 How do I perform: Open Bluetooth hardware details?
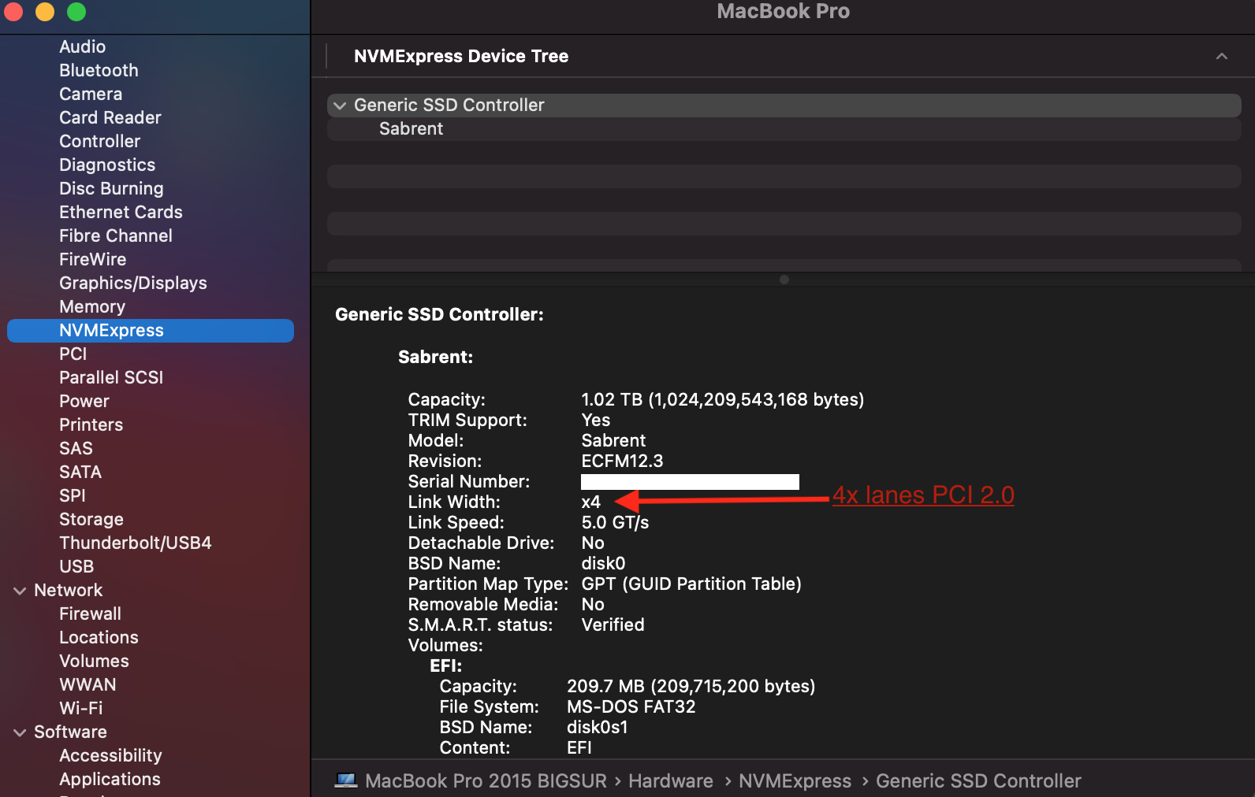99,71
